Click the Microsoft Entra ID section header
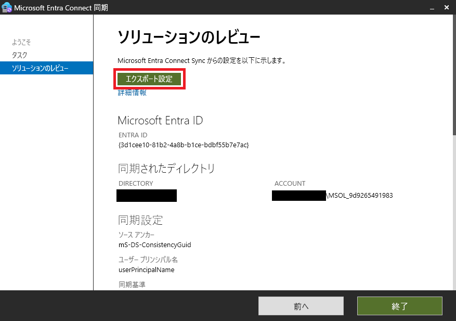Image resolution: width=456 pixels, height=321 pixels. pyautogui.click(x=160, y=120)
